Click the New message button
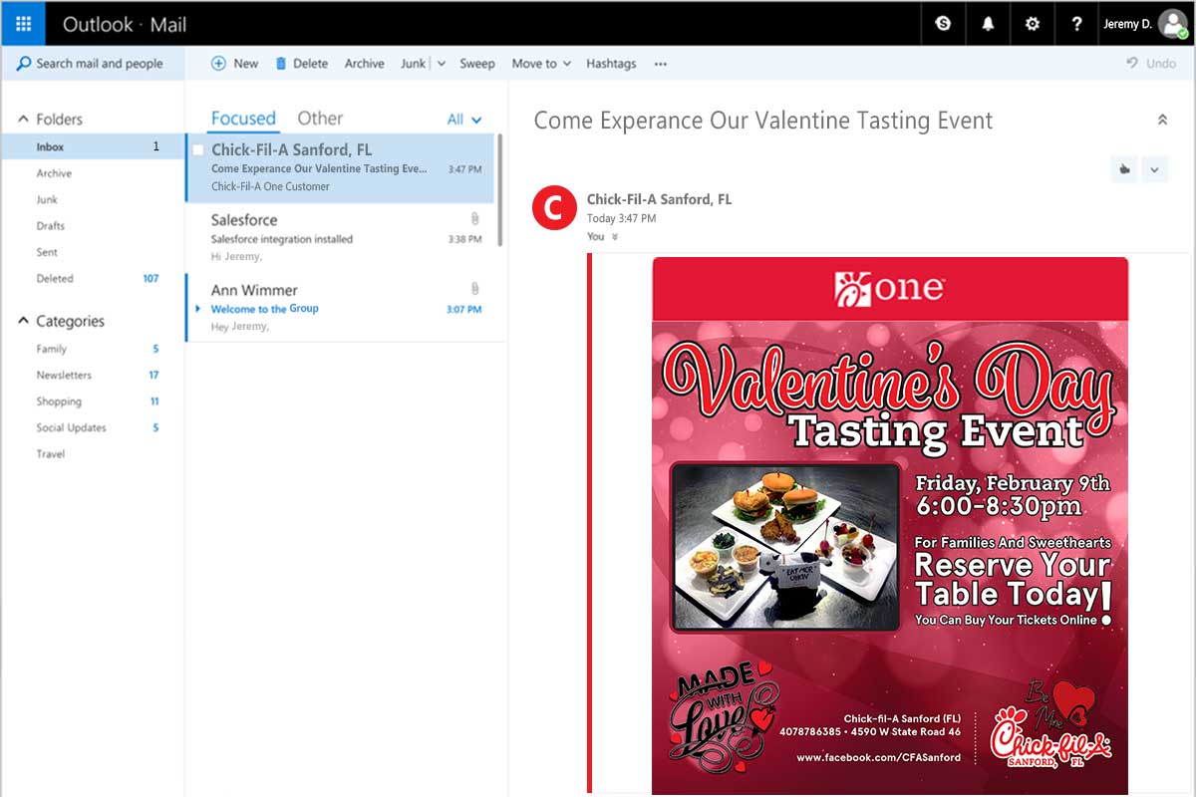The height and width of the screenshot is (797, 1196). [235, 64]
